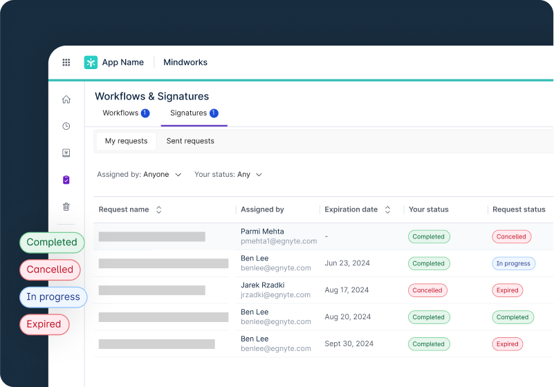Click the sidebar icon below the clock
The width and height of the screenshot is (554, 387).
66,153
